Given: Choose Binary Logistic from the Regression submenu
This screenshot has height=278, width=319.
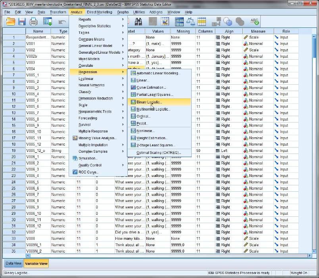Looking at the screenshot, I should coord(159,102).
